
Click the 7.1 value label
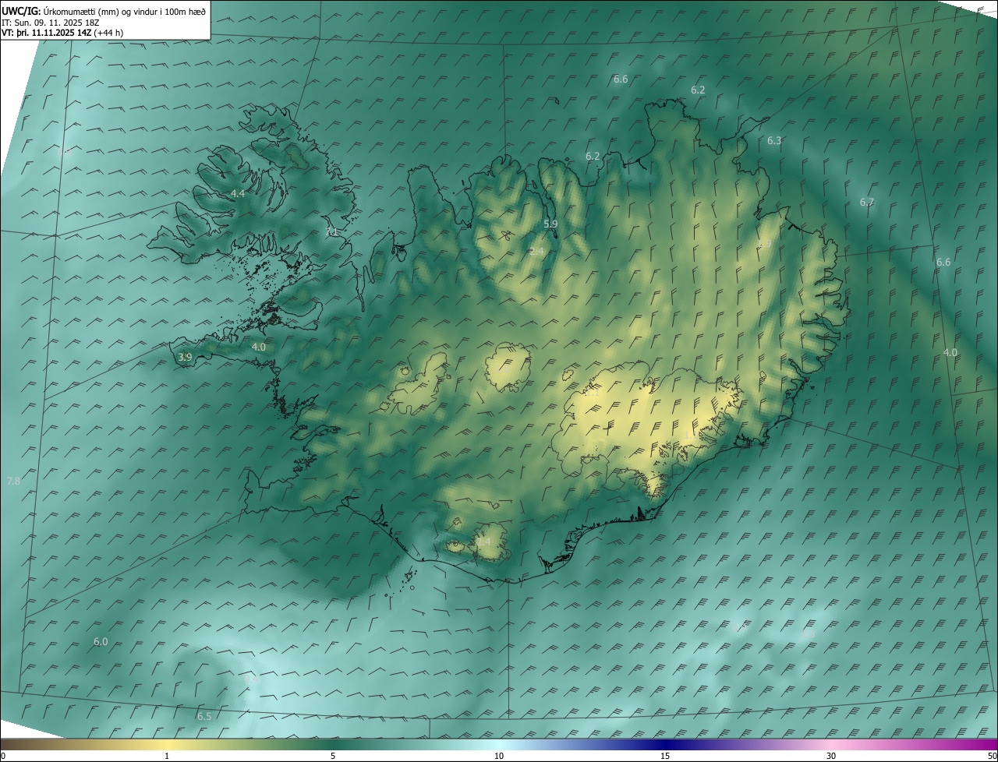click(x=332, y=232)
